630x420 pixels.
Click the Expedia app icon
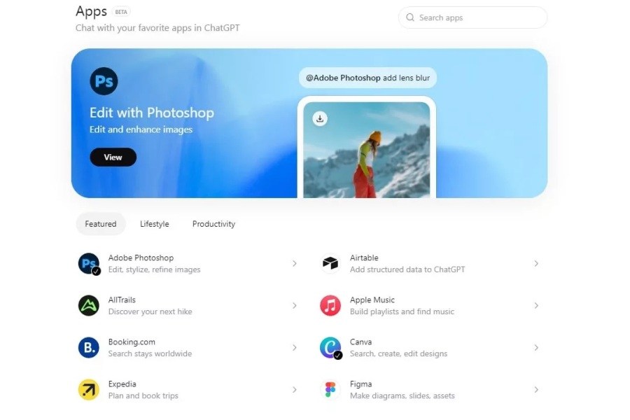coord(89,389)
